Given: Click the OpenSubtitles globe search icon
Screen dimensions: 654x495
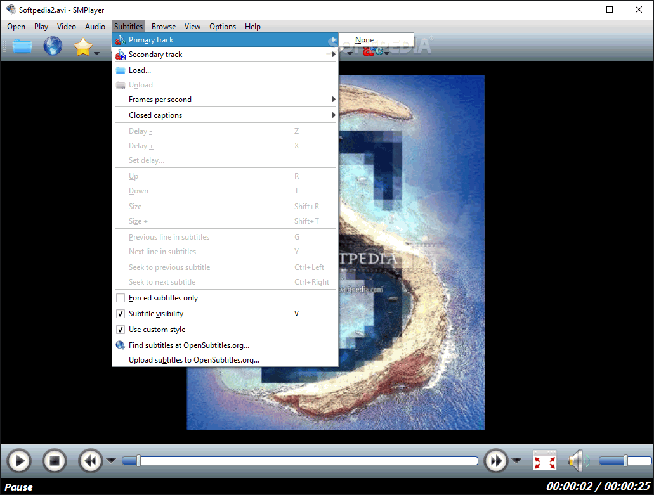Looking at the screenshot, I should point(121,345).
